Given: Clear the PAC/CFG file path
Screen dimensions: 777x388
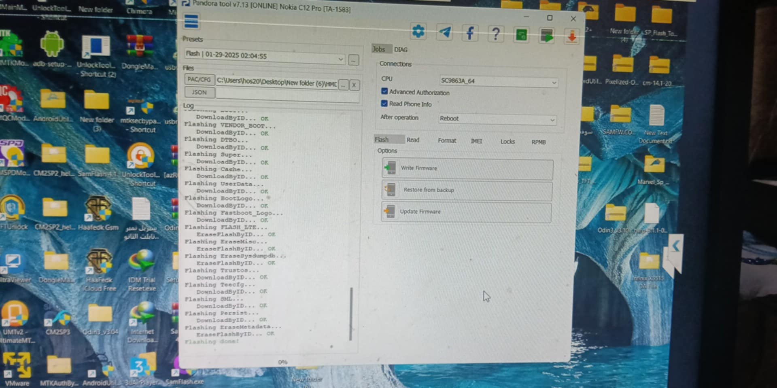Looking at the screenshot, I should pos(354,85).
